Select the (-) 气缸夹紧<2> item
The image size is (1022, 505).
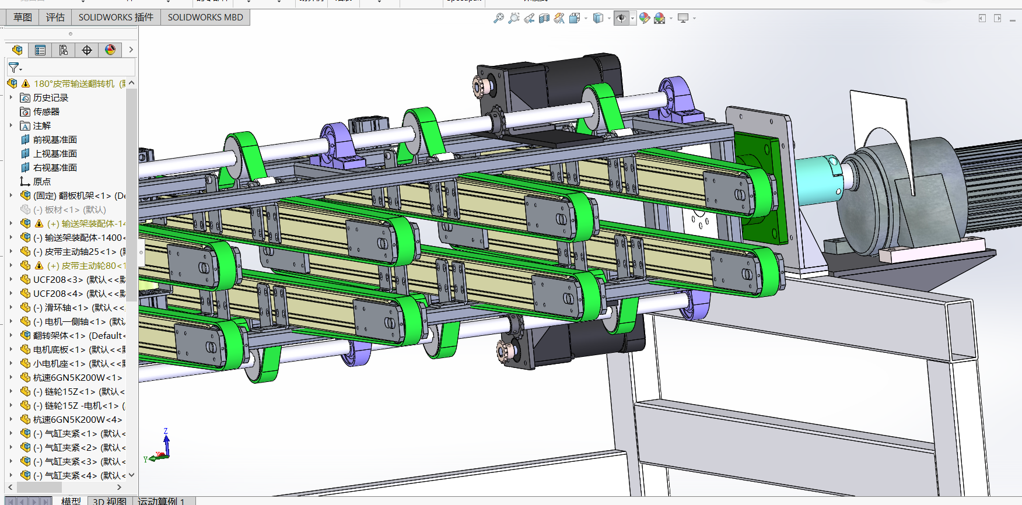pos(79,448)
